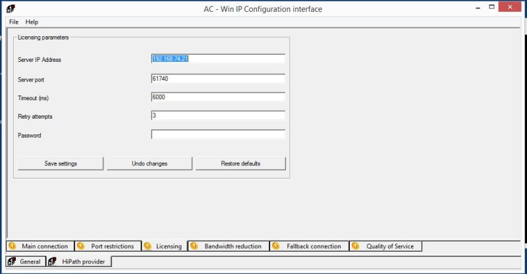
Task: Open the File menu
Action: [14, 22]
